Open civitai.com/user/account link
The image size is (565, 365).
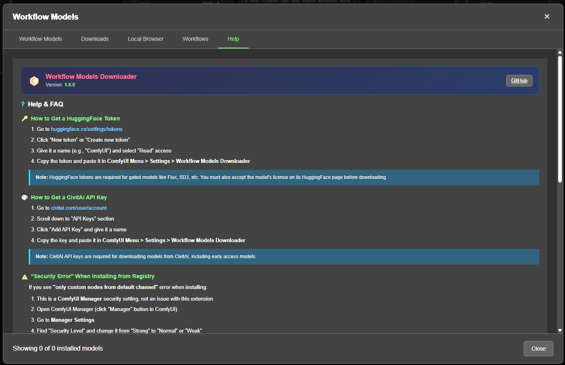[79, 208]
